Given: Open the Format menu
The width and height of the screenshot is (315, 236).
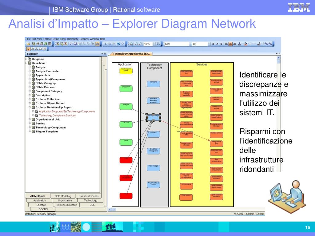Looking at the screenshot, I should click(47, 39).
